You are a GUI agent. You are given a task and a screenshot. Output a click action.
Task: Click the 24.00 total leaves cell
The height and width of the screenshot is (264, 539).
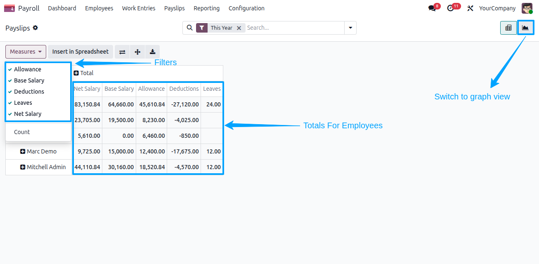pos(212,104)
